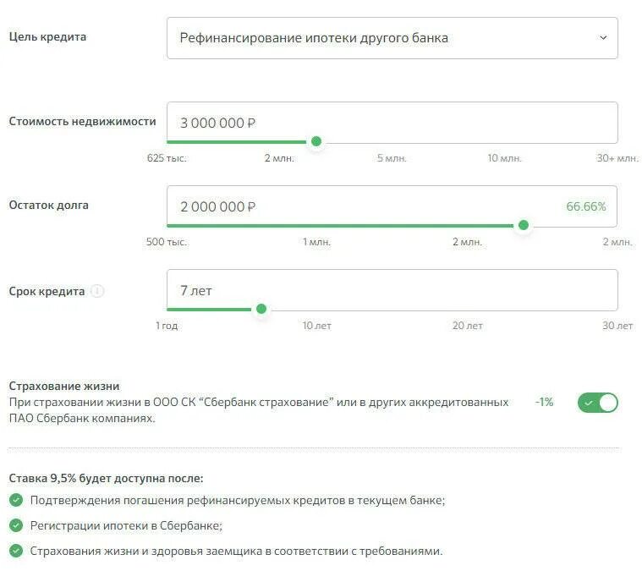The width and height of the screenshot is (642, 582).
Task: Click checkmark icon beside Подтверждения погашения
Action: (x=15, y=500)
